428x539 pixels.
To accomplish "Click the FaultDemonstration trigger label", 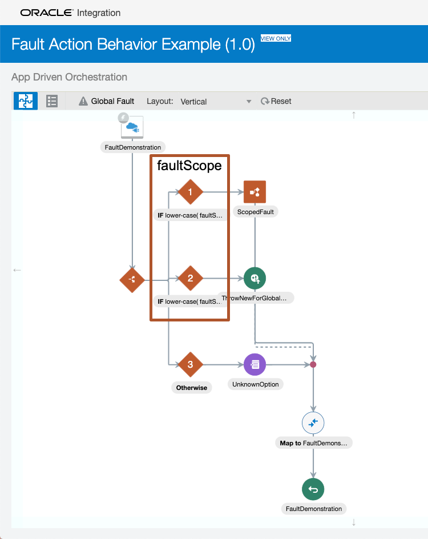I will [133, 147].
